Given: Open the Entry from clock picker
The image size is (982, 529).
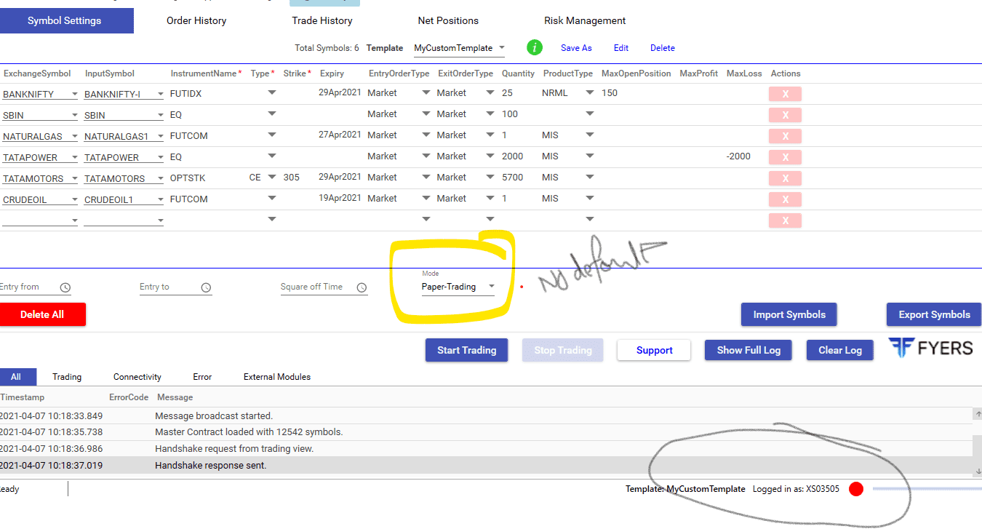Looking at the screenshot, I should click(65, 287).
